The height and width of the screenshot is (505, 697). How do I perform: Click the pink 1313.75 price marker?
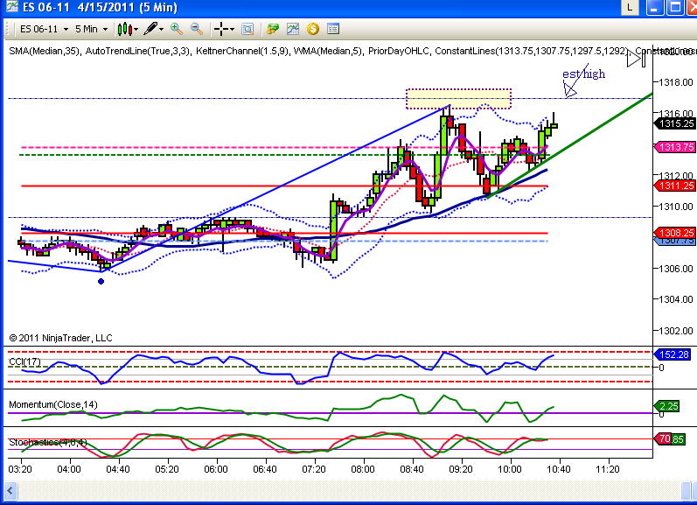click(675, 147)
